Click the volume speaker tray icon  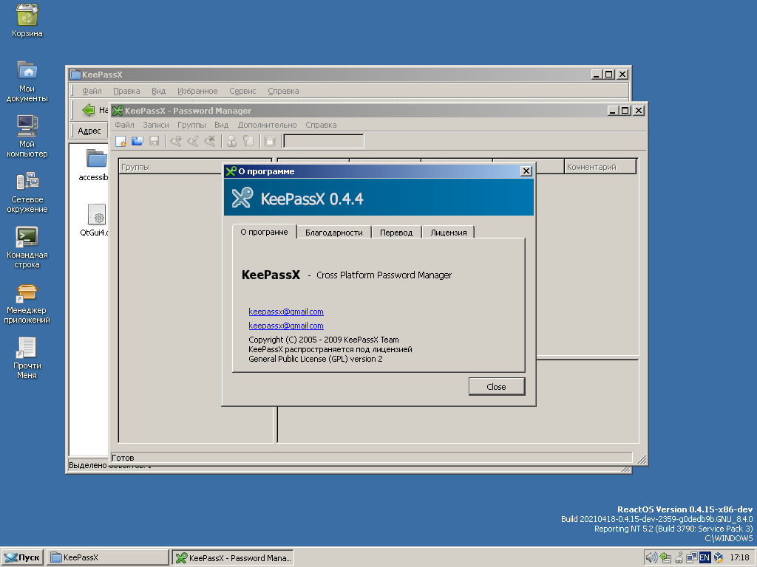651,557
